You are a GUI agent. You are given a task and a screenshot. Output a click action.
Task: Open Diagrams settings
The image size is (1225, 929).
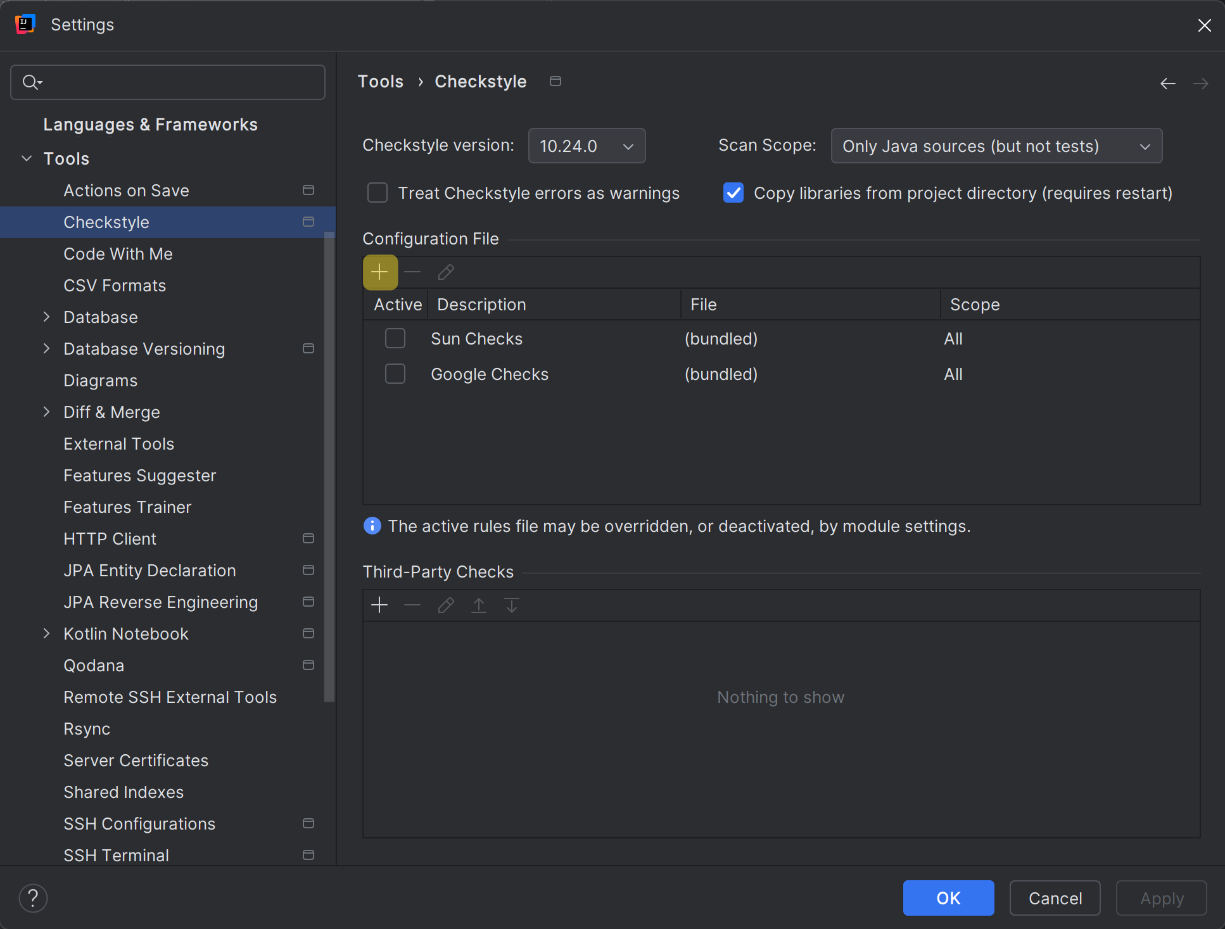[x=101, y=381]
